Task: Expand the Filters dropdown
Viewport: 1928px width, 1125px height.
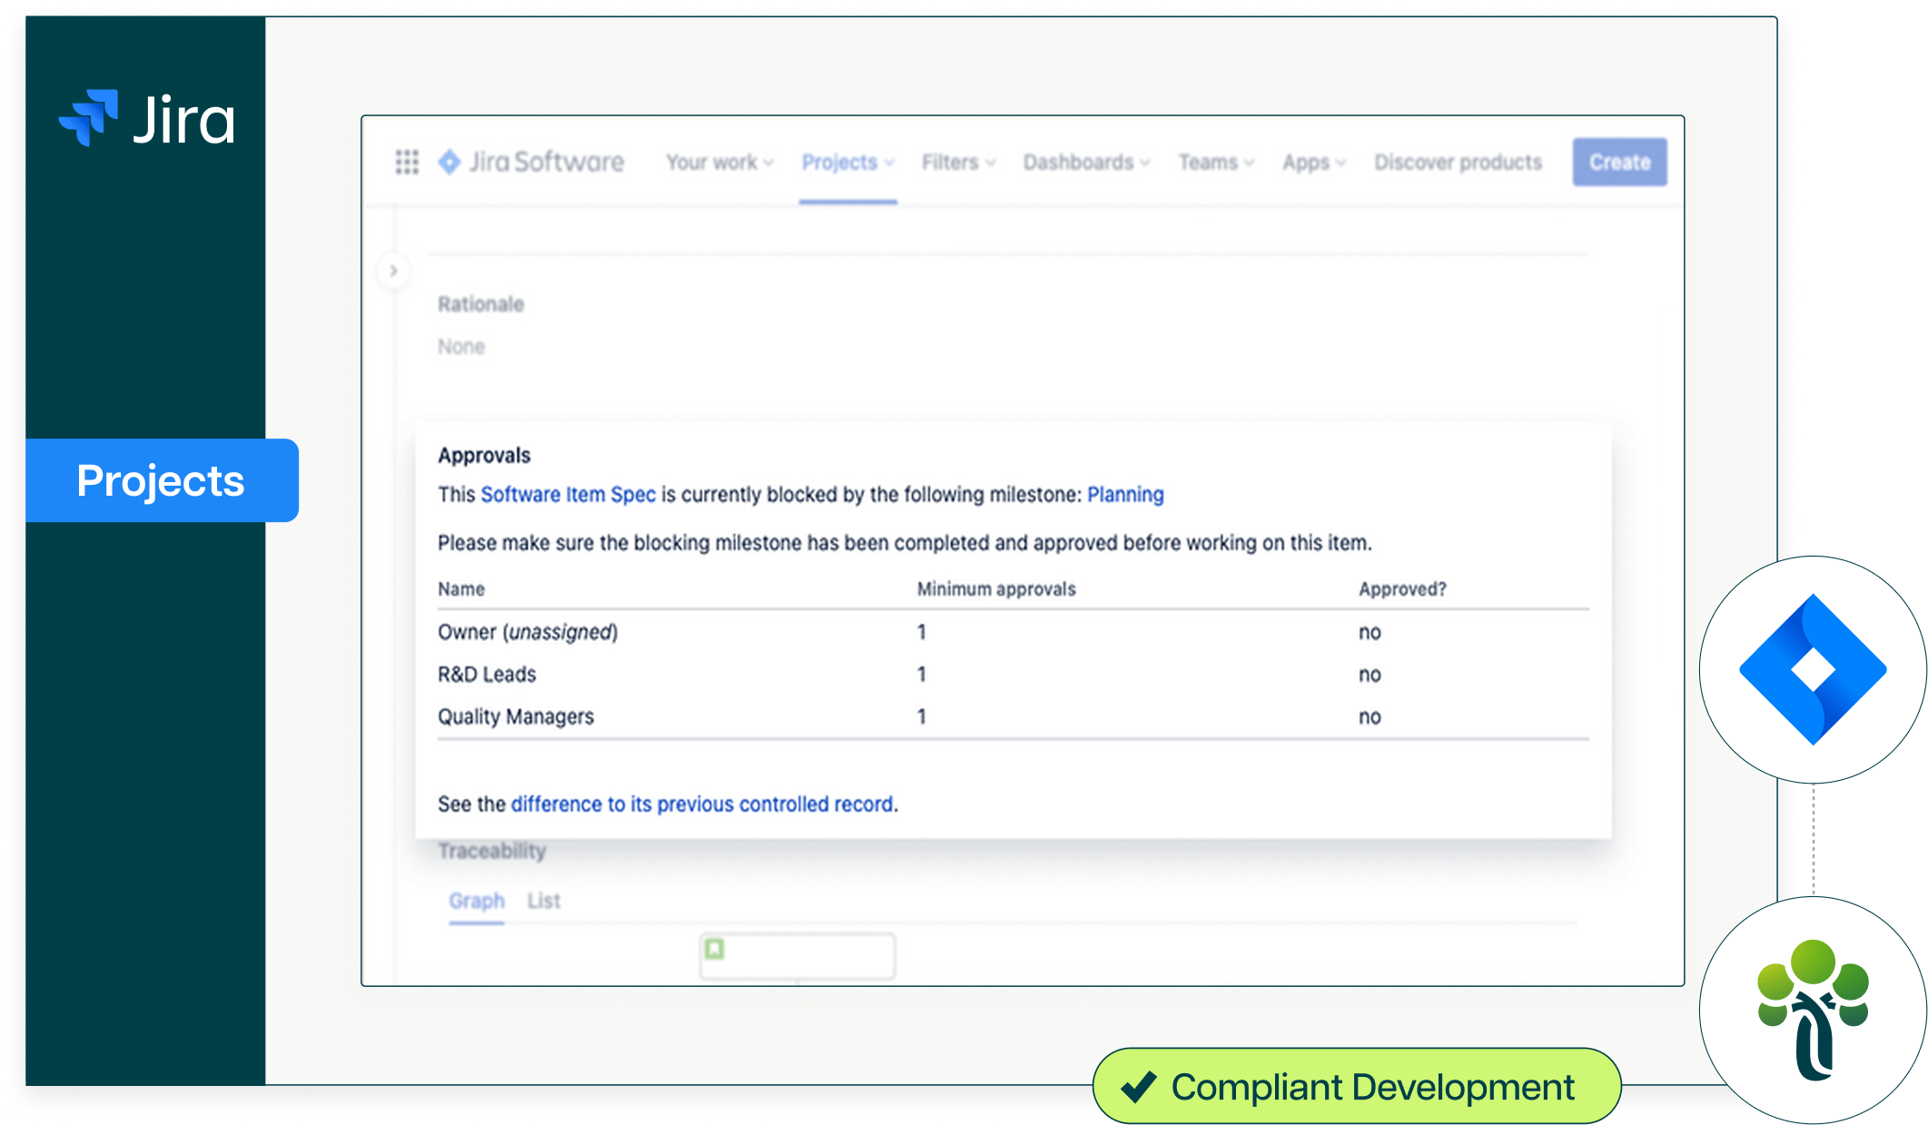Action: pos(958,163)
